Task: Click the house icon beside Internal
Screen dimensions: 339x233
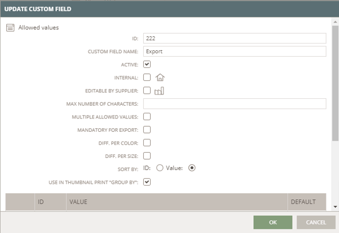Action: (160, 77)
